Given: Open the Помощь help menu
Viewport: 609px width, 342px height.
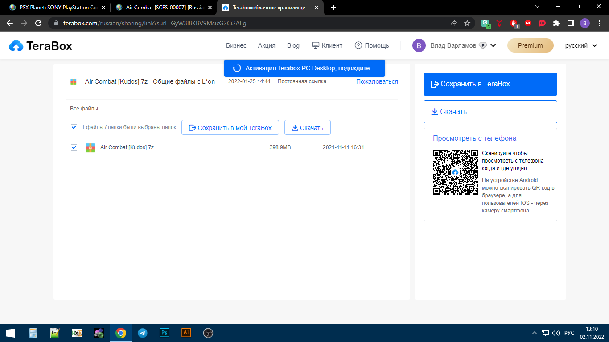Looking at the screenshot, I should (372, 45).
